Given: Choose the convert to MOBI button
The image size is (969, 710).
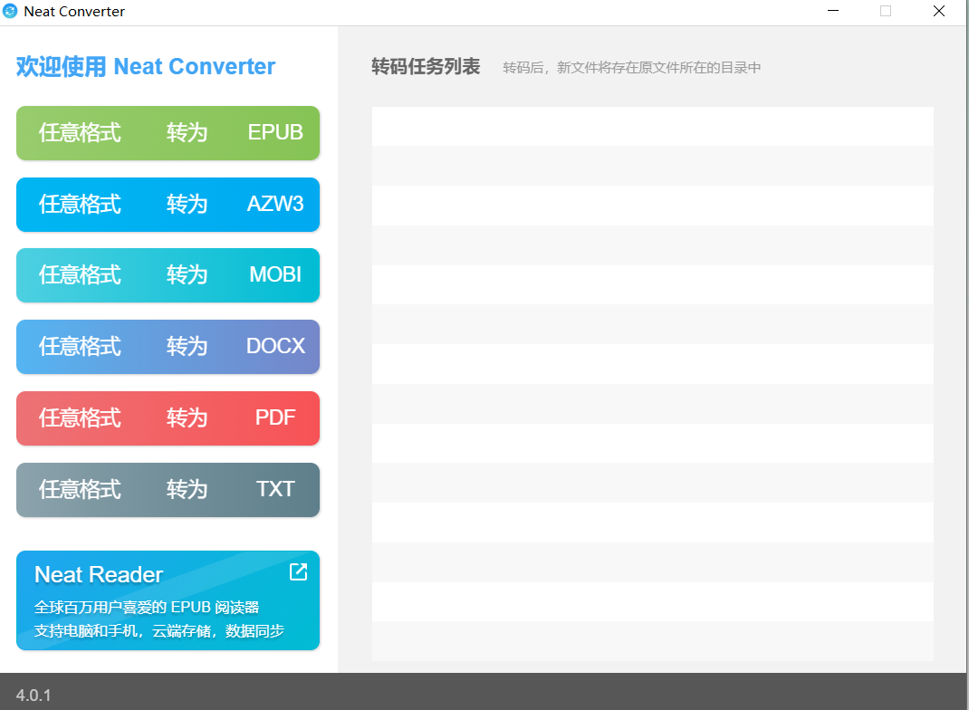Looking at the screenshot, I should 168,275.
